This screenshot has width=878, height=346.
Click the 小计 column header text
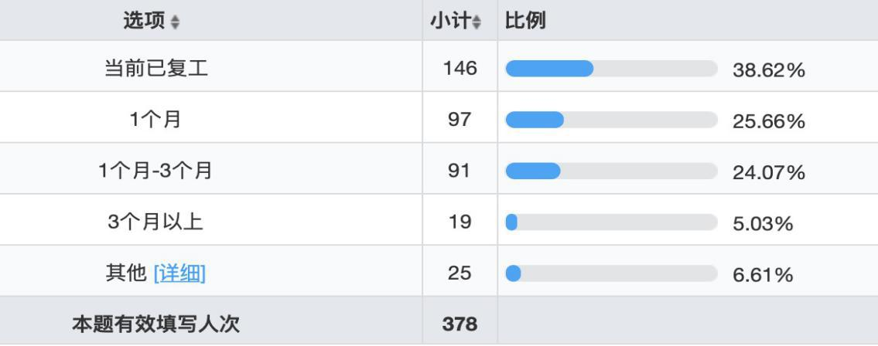[x=450, y=22]
